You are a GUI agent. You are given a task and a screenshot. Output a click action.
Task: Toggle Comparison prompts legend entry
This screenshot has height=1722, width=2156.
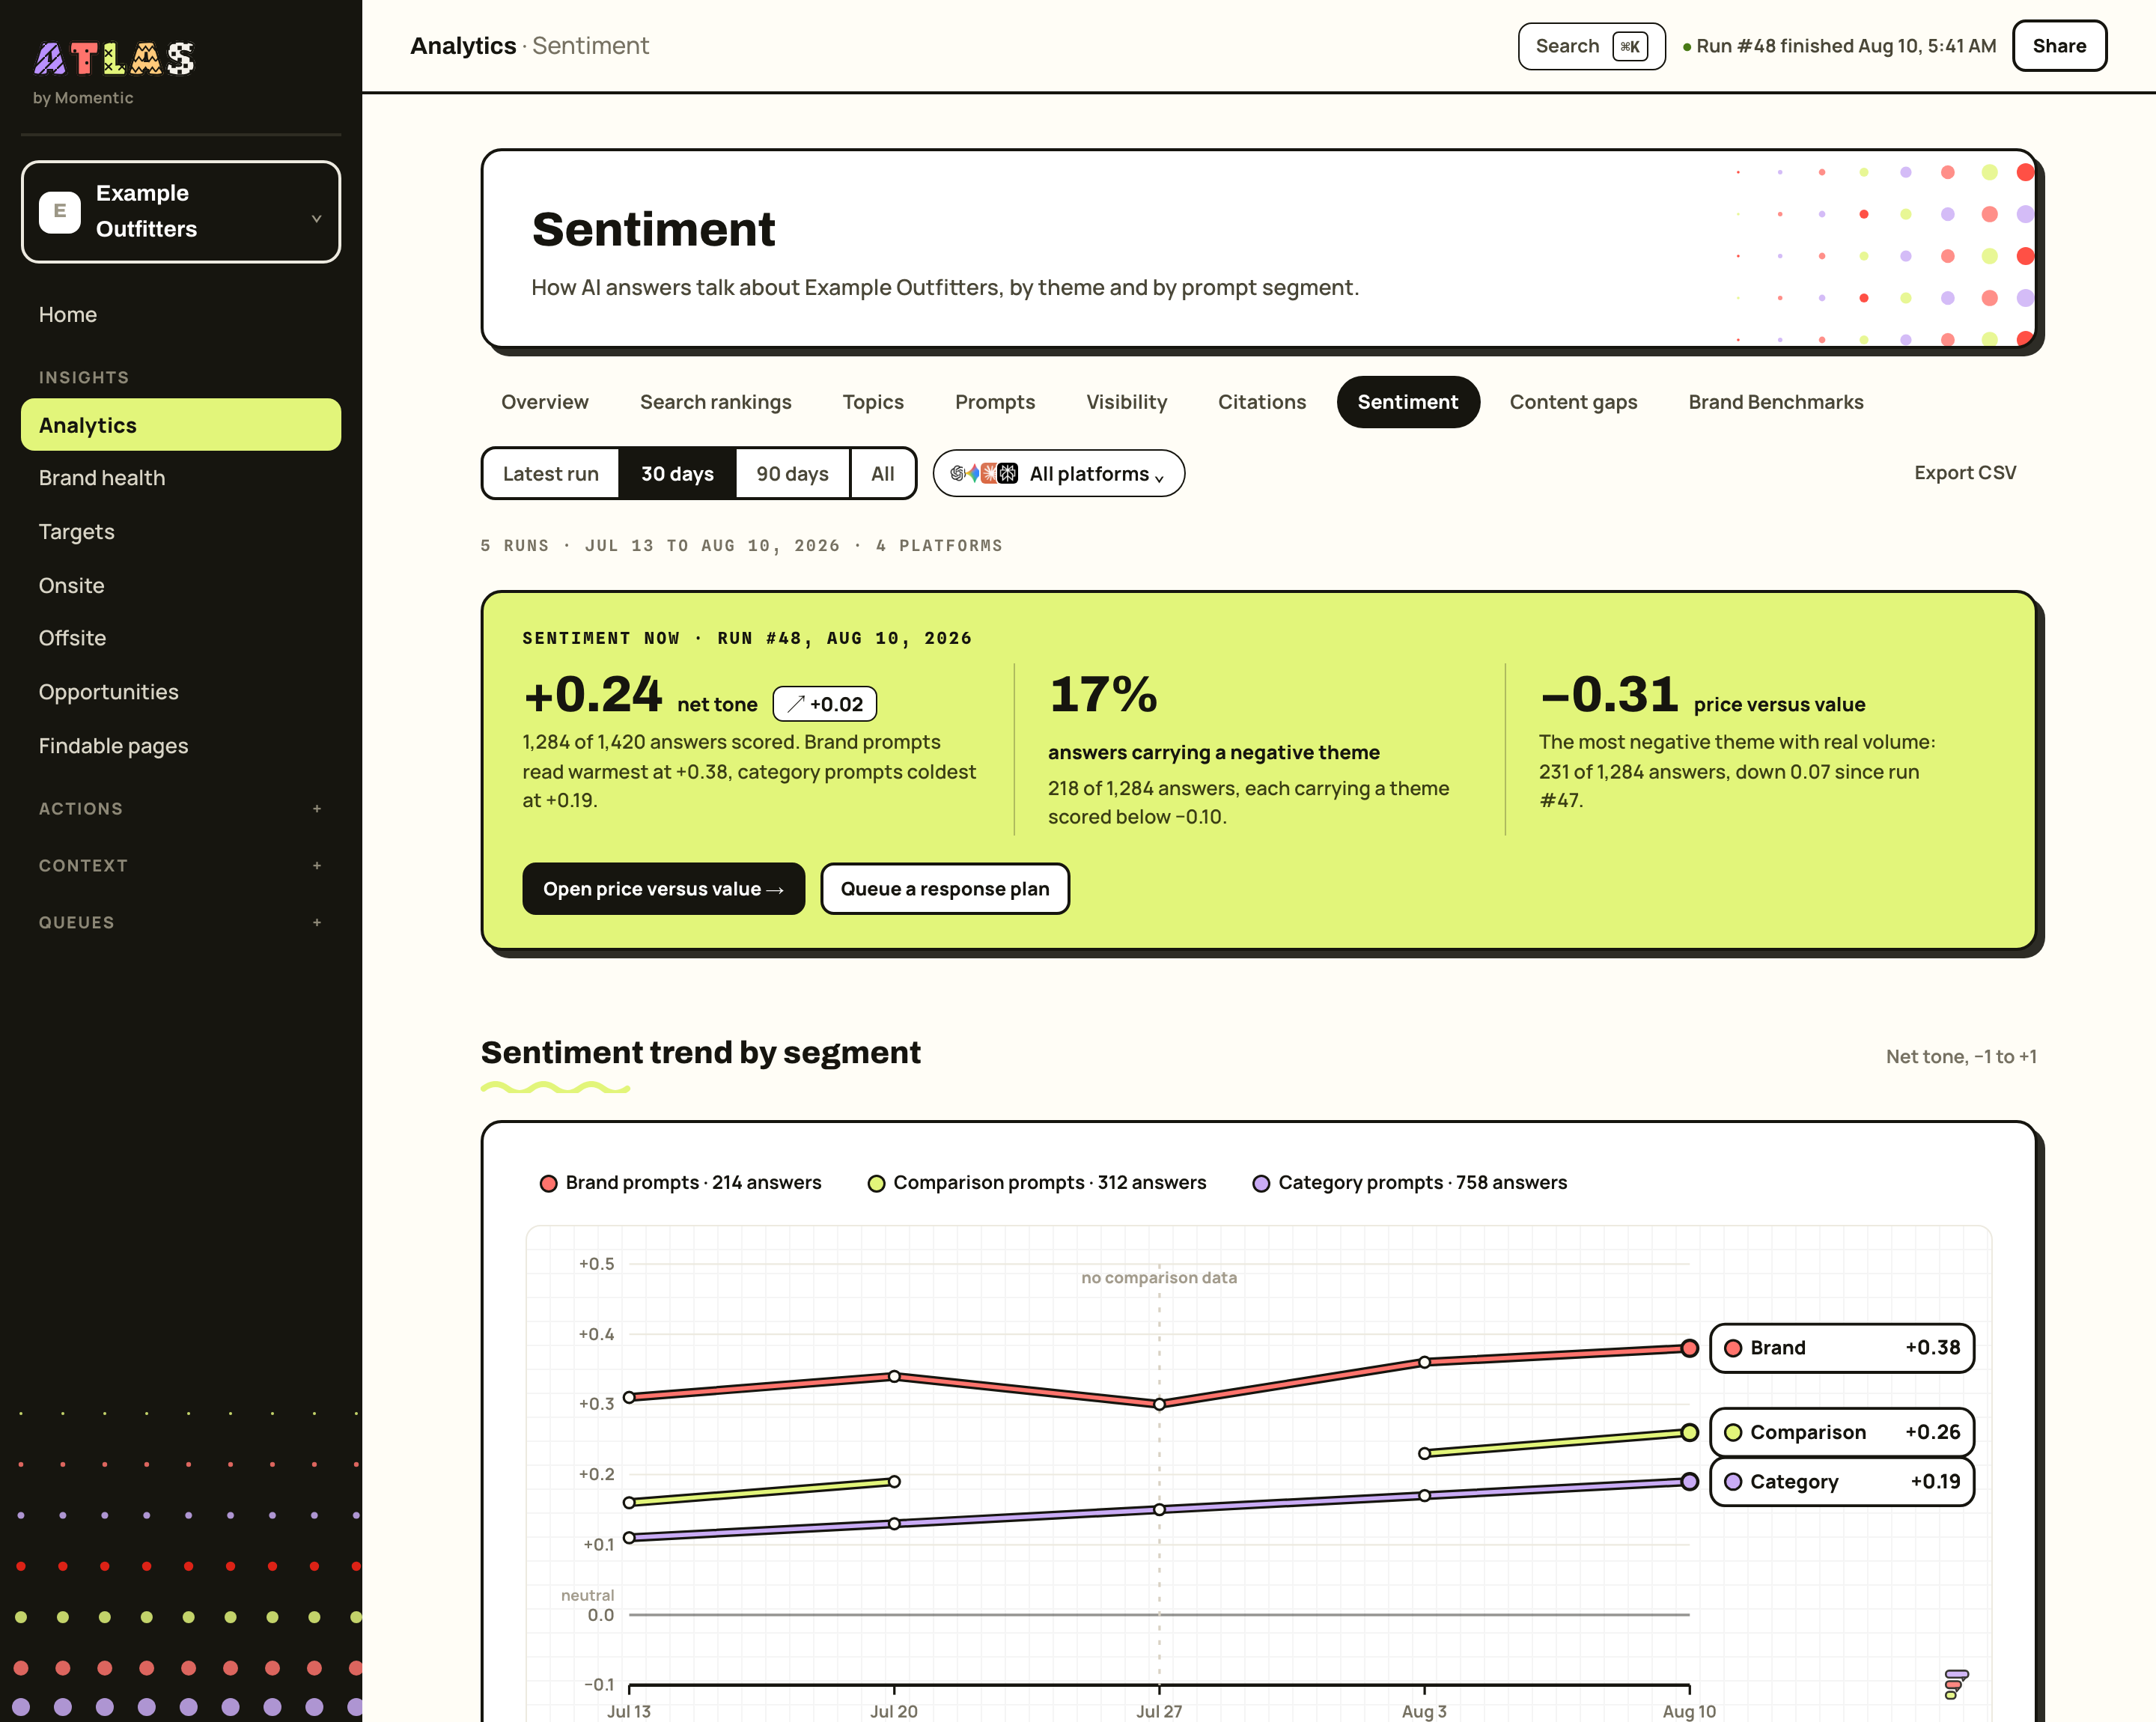coord(1037,1183)
